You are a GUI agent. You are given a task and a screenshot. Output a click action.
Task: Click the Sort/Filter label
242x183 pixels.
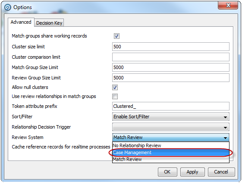pyautogui.click(x=22, y=117)
